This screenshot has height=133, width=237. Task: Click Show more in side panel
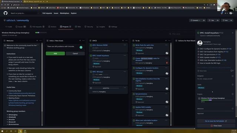pos(202,71)
